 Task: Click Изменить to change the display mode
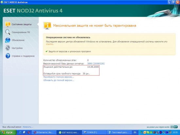pos(28,127)
